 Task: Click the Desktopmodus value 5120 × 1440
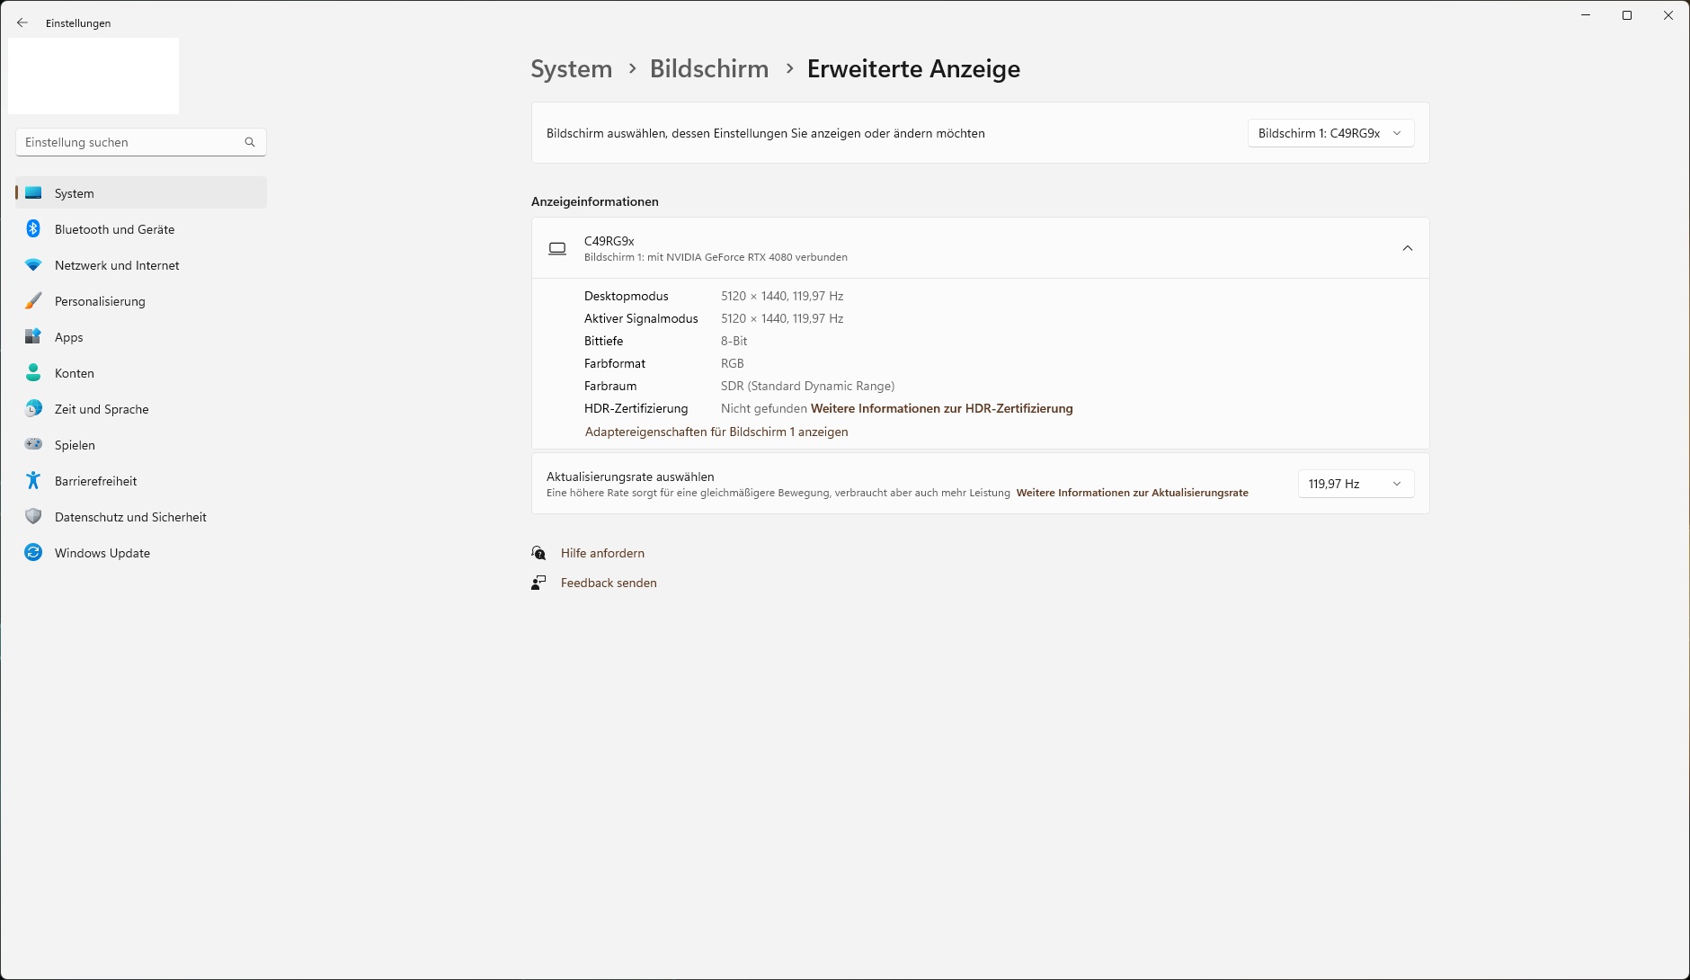coord(782,296)
